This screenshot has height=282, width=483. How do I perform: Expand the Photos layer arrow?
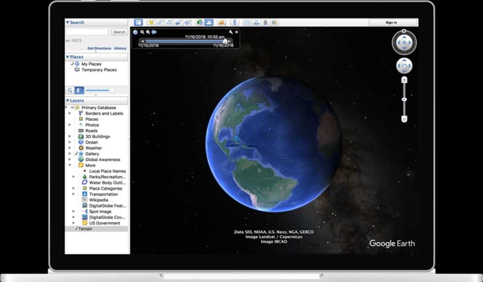point(69,125)
